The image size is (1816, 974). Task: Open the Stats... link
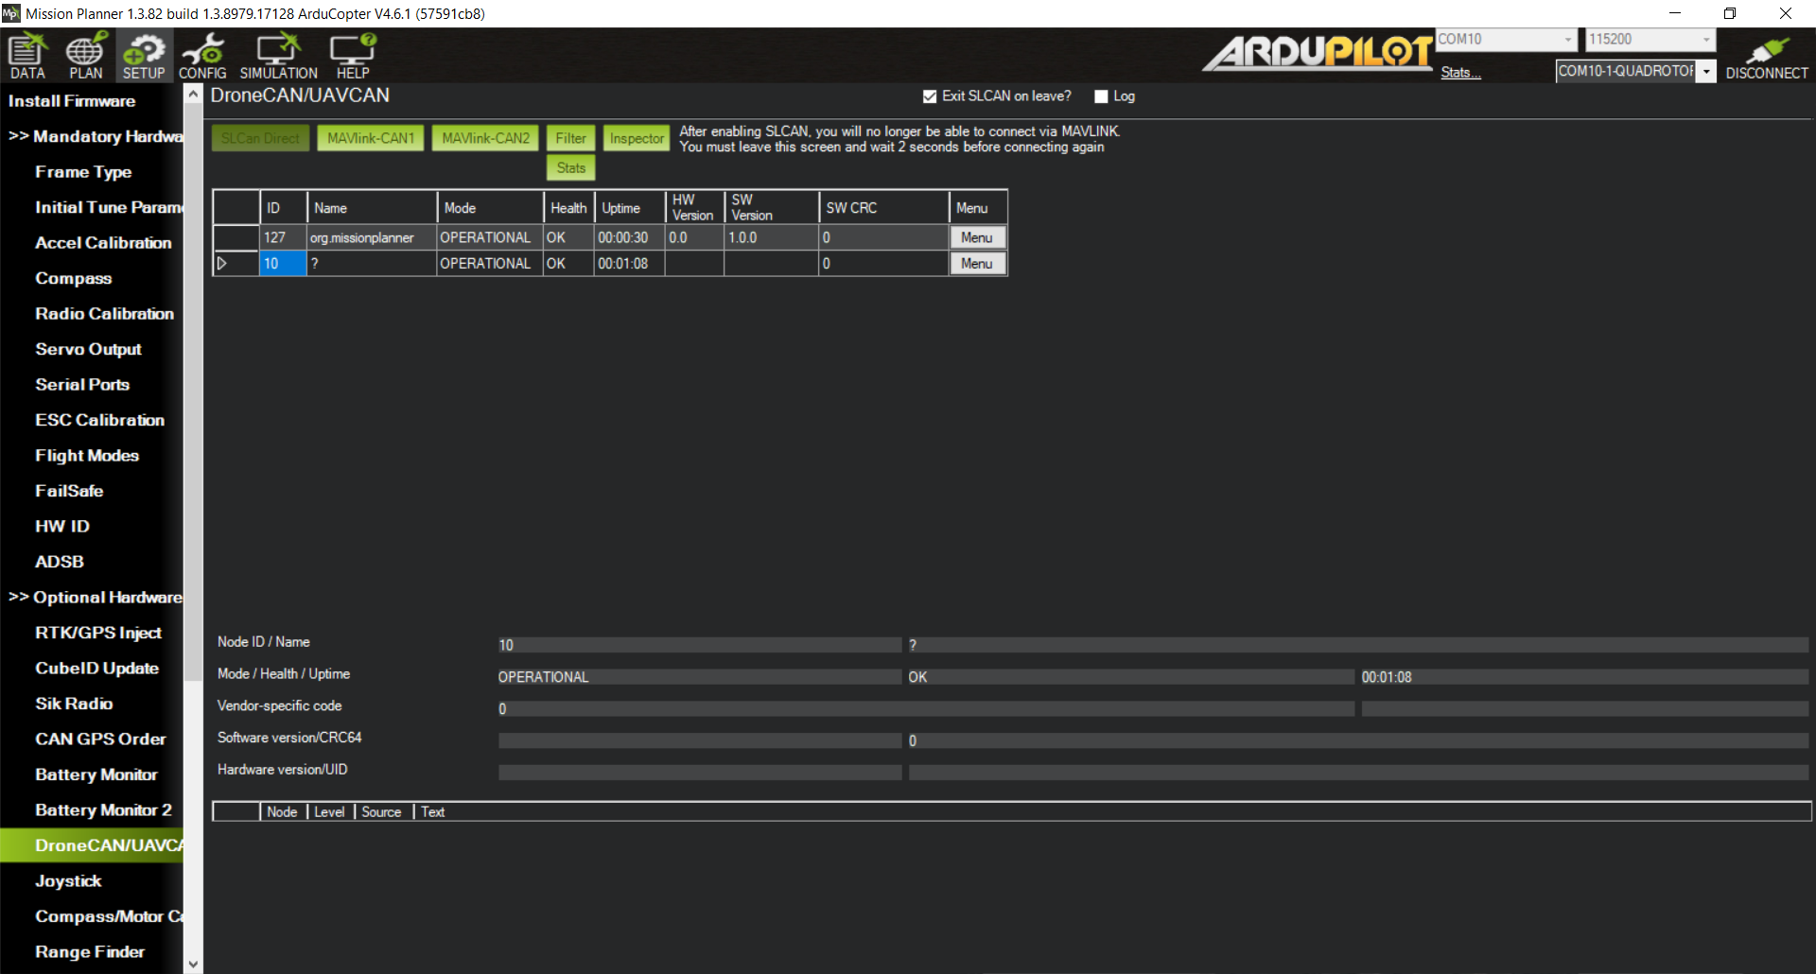click(x=1460, y=73)
